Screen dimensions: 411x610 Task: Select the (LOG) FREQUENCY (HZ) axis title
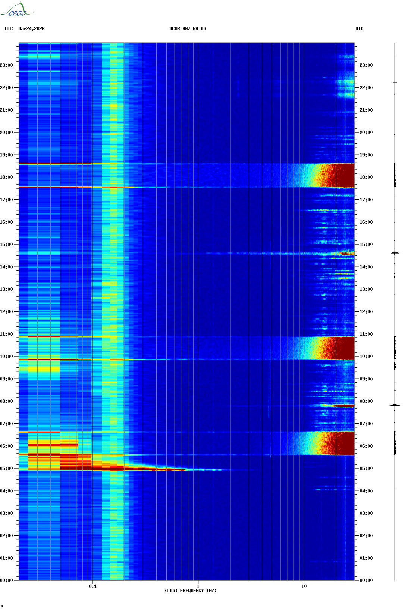[x=191, y=591]
